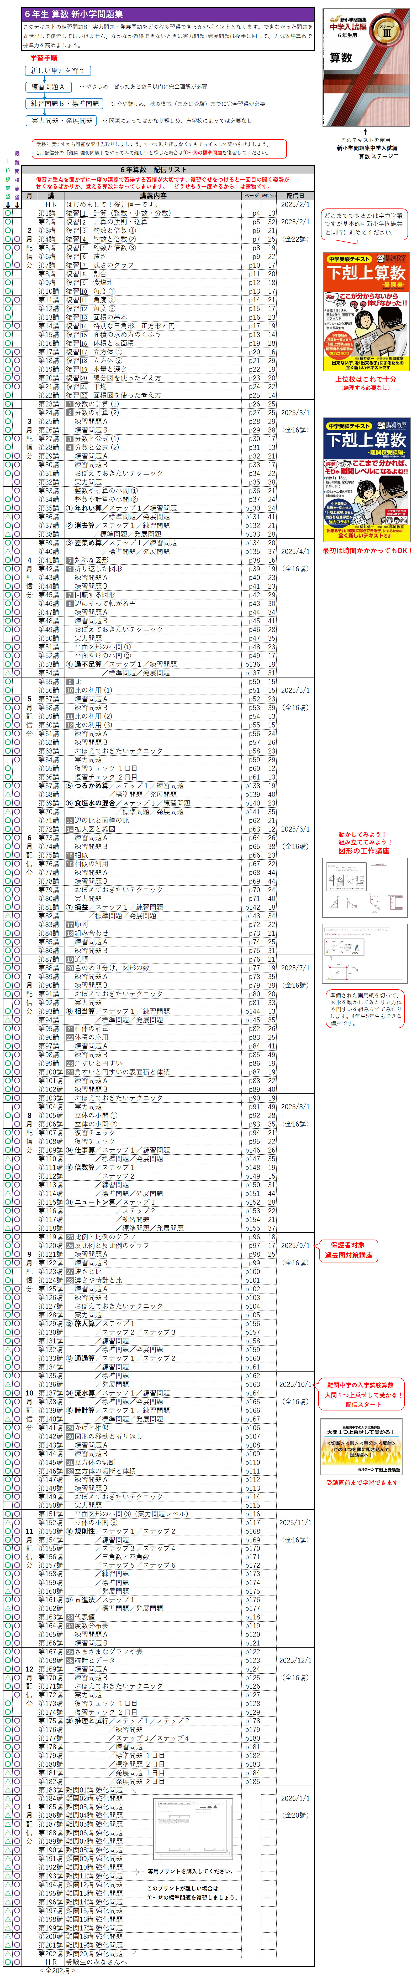Select the ページ column header

(251, 196)
